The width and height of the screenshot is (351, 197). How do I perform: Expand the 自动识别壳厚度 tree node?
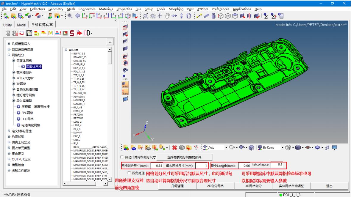(x=9, y=49)
